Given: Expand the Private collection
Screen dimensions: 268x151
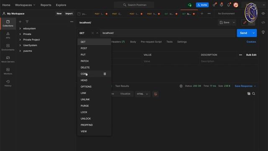Looking at the screenshot, I should pos(20,34).
